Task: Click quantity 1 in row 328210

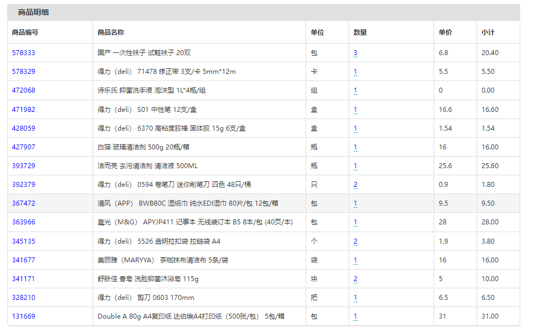Action: [355, 297]
